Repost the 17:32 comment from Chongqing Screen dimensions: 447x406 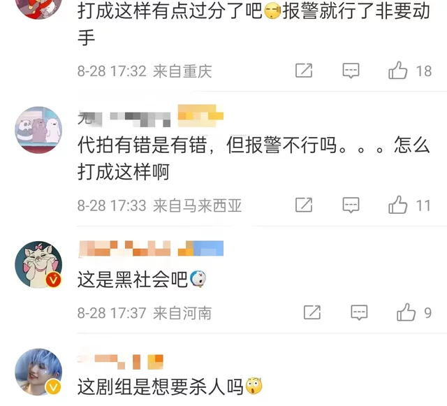(304, 71)
